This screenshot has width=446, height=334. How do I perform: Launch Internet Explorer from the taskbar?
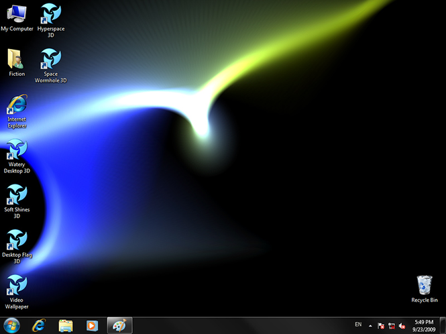click(x=38, y=325)
